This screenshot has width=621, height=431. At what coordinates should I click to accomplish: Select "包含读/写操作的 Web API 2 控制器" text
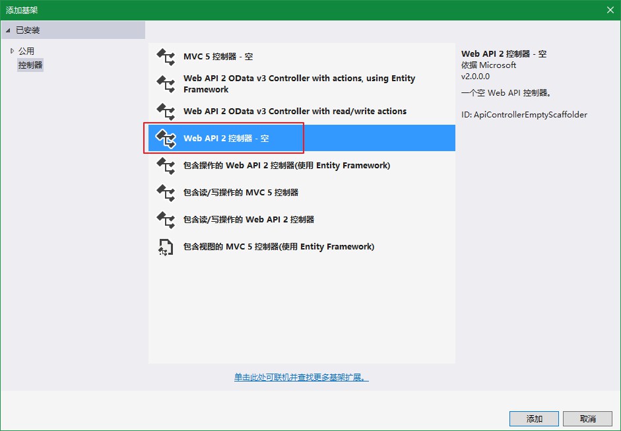point(249,220)
